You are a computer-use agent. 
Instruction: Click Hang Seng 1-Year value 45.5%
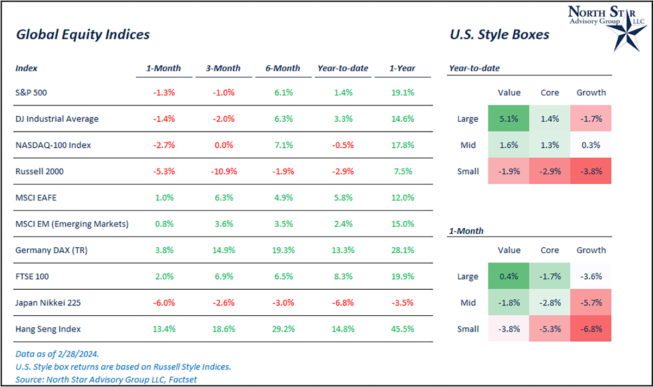[402, 329]
